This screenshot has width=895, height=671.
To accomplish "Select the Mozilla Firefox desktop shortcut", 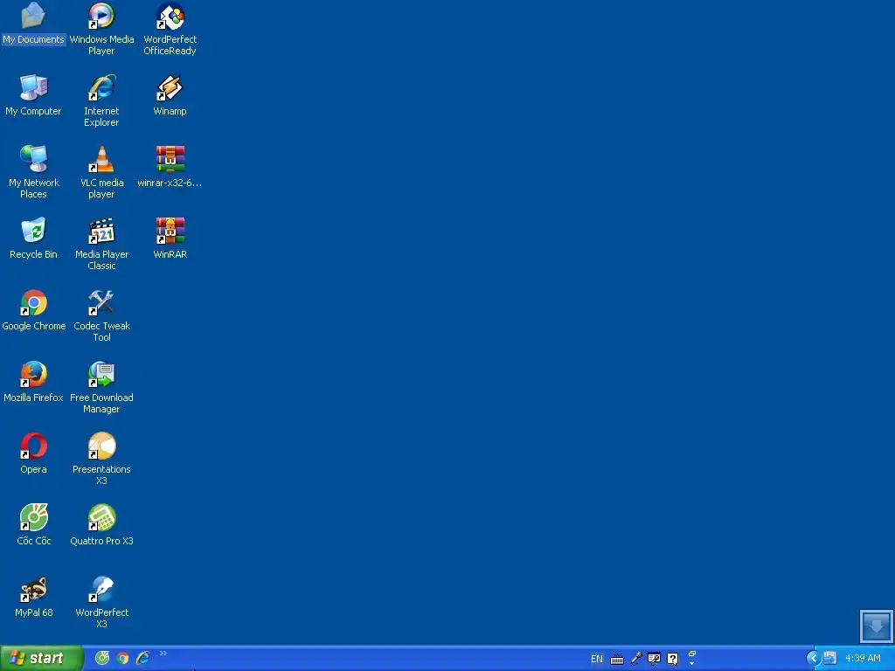I will point(33,381).
